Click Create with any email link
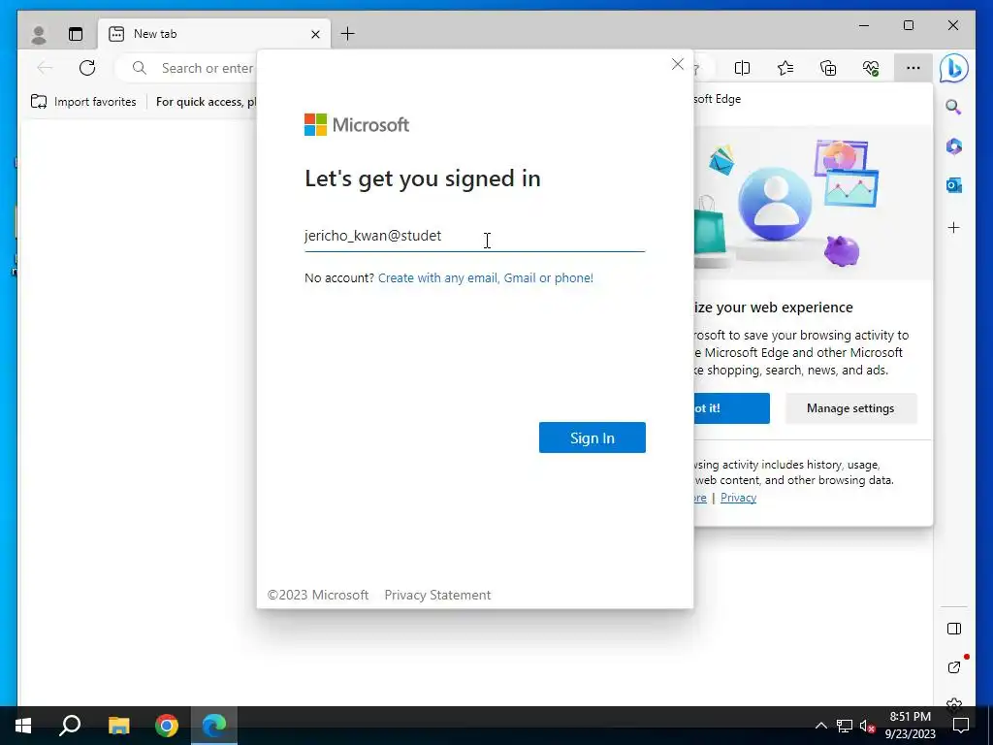 pyautogui.click(x=486, y=277)
